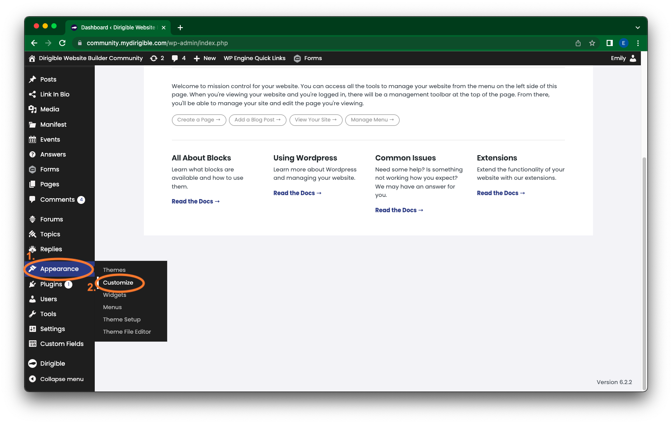Read the Docs under Using Wordpress
672x424 pixels.
click(x=297, y=193)
